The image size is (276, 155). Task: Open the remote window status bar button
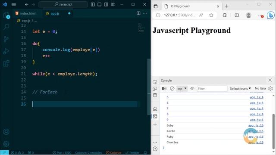4,152
